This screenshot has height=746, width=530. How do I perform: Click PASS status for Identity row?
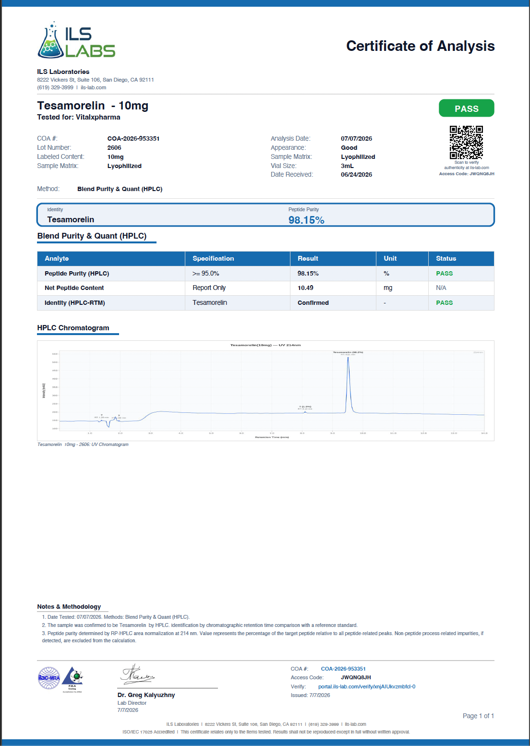[x=445, y=303]
